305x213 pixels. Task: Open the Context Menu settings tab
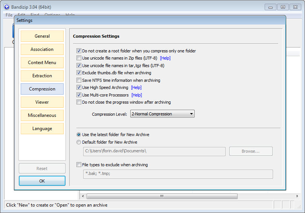point(42,63)
